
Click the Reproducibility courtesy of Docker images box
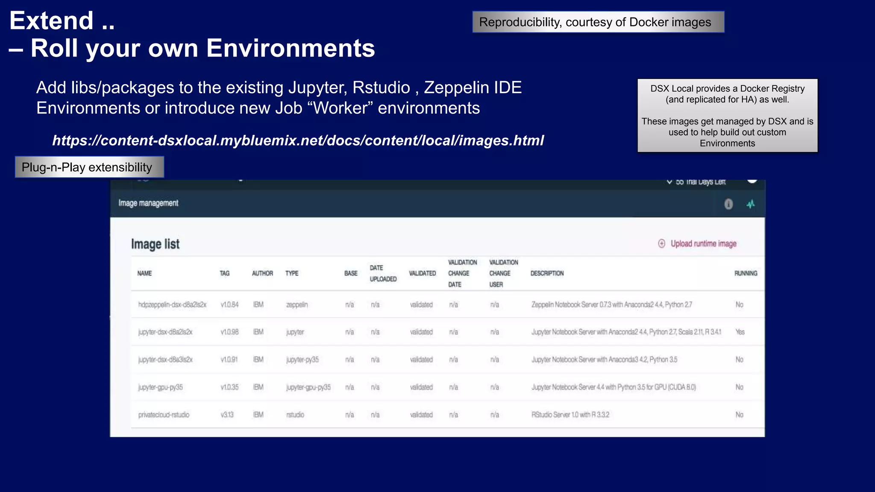coord(598,22)
